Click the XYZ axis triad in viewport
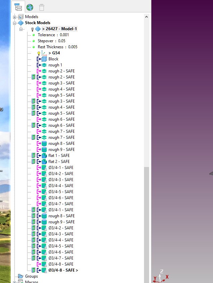Image resolution: width=213 pixels, height=283 pixels. [160, 276]
